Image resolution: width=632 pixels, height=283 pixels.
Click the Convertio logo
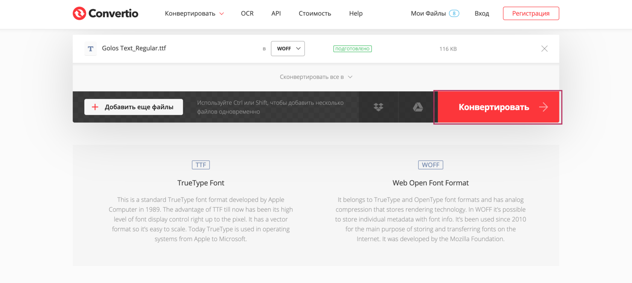(105, 14)
